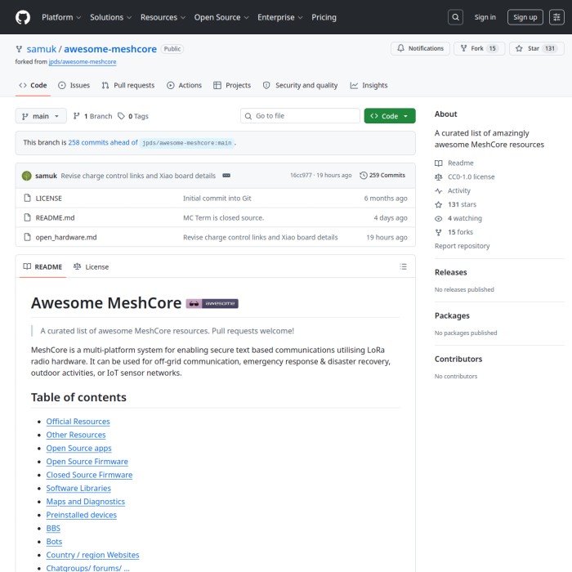The image size is (572, 572).
Task: Open README.md file name
Action: [55, 218]
